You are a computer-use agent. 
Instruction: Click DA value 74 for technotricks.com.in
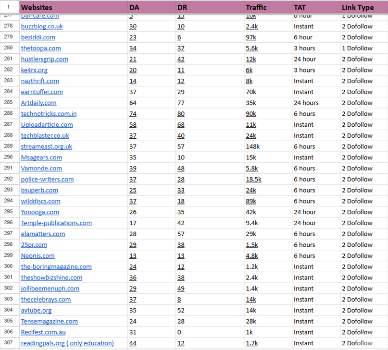tap(133, 114)
